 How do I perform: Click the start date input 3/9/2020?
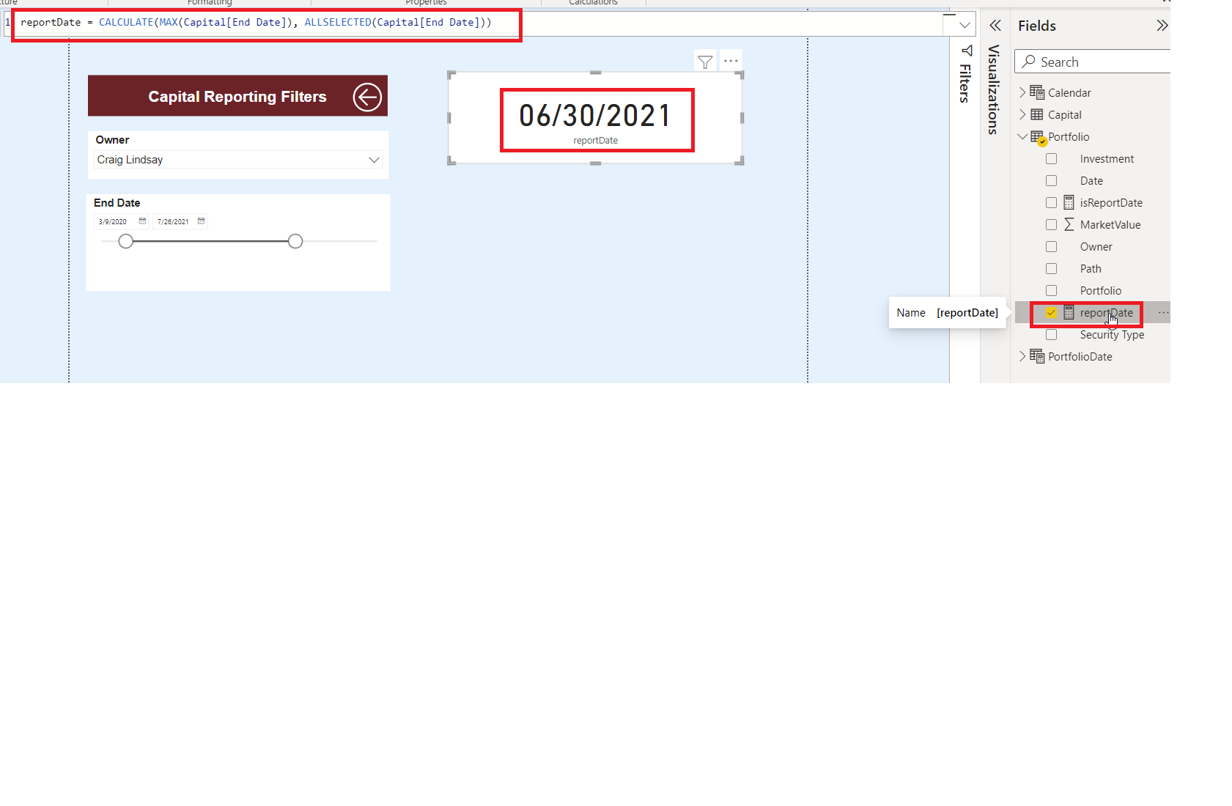113,221
